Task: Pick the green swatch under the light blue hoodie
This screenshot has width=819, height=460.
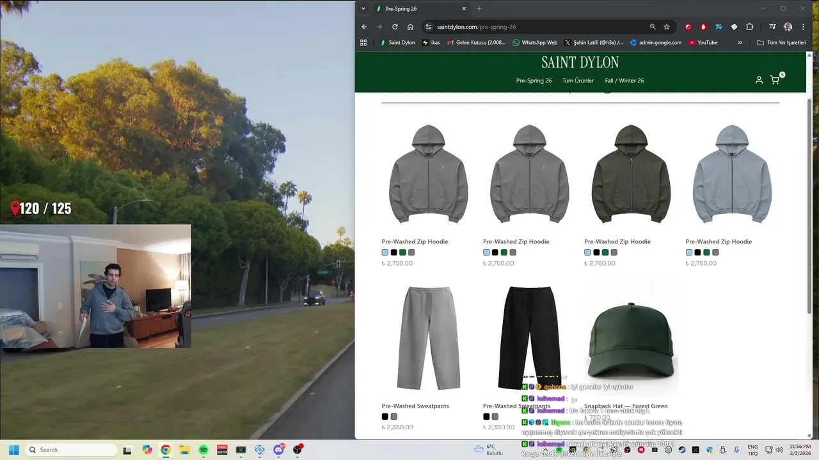Action: 706,252
